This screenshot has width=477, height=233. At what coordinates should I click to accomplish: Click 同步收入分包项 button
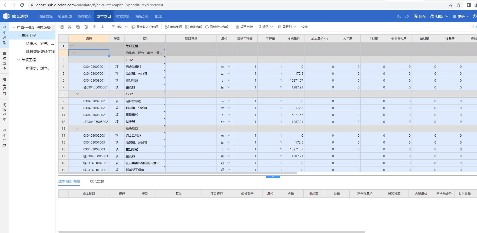145,27
